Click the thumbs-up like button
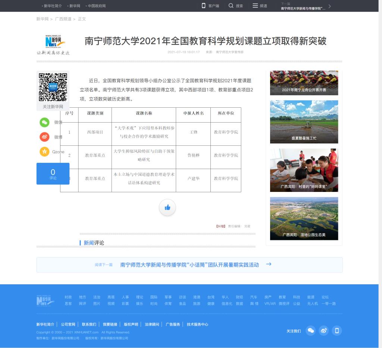Viewport: 382px width, 348px height. 167,208
